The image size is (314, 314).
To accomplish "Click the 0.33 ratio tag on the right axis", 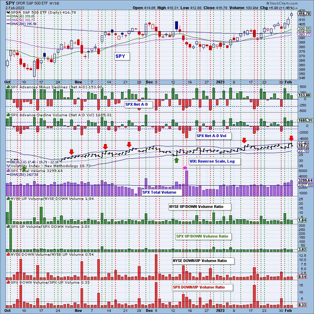I will (302, 305).
